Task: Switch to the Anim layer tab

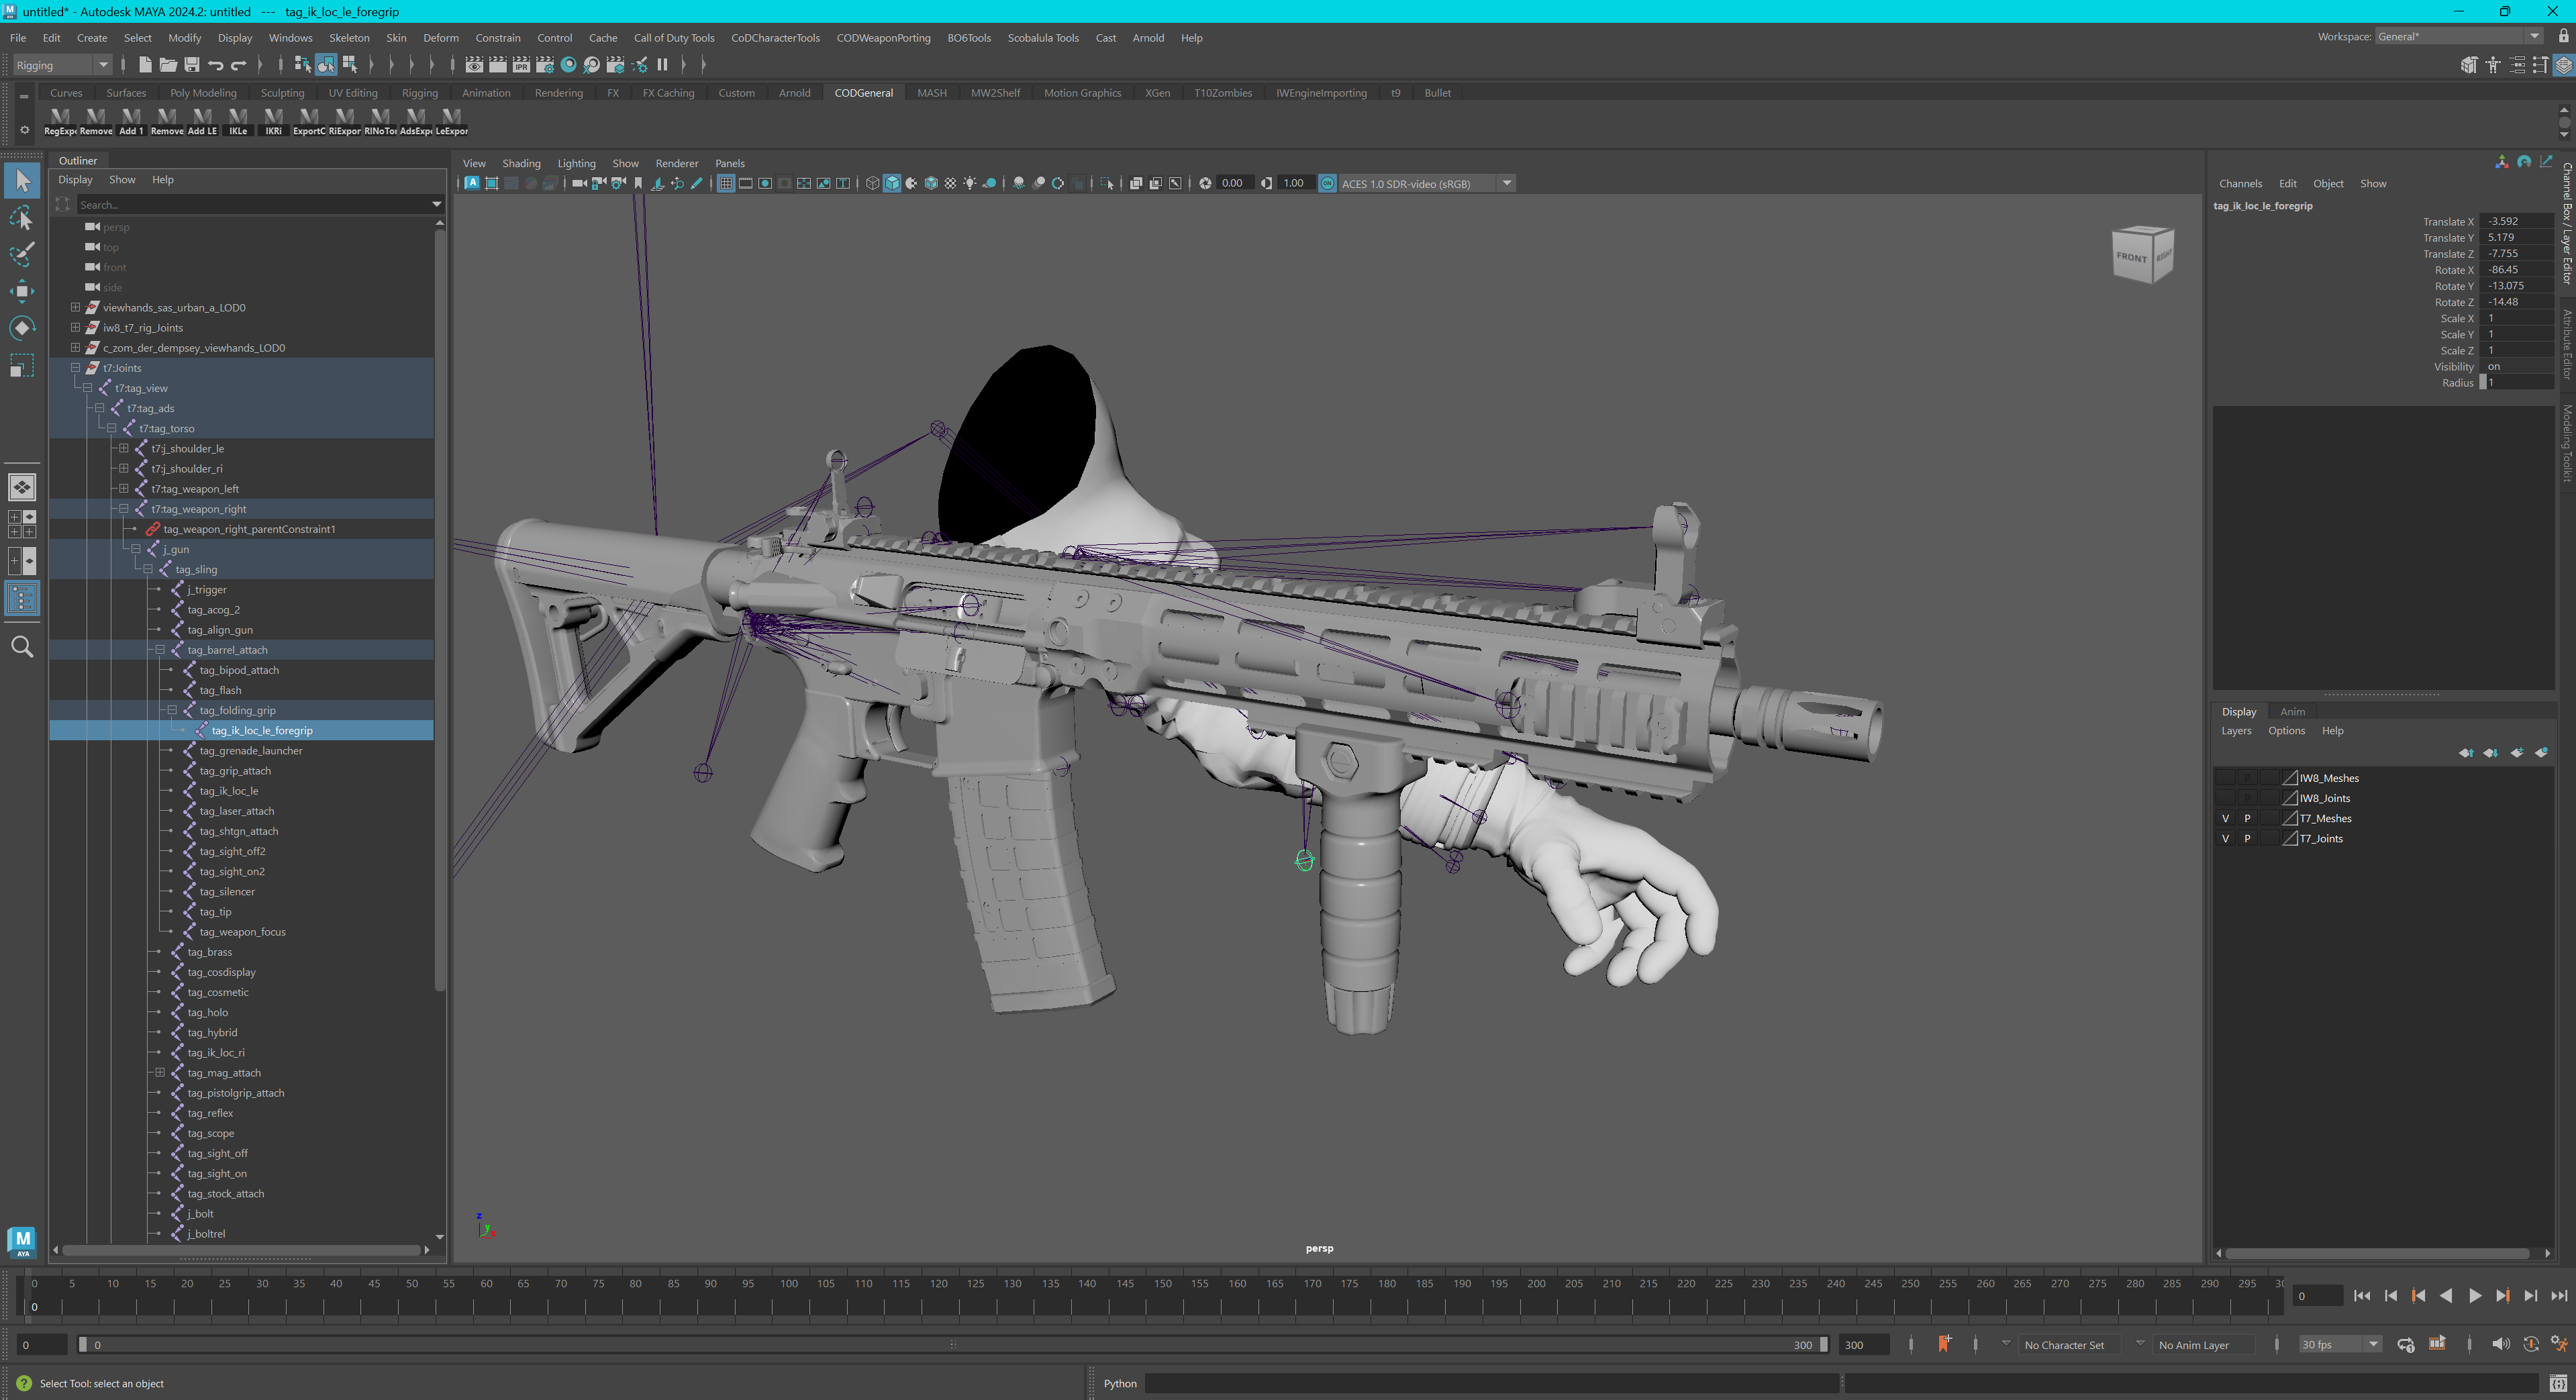Action: [x=2292, y=712]
